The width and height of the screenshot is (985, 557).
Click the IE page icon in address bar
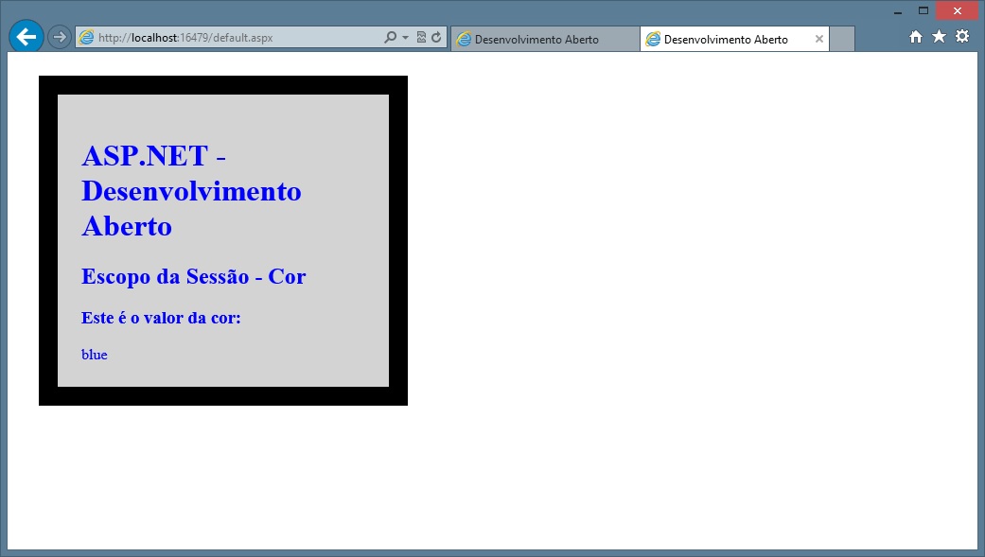87,38
